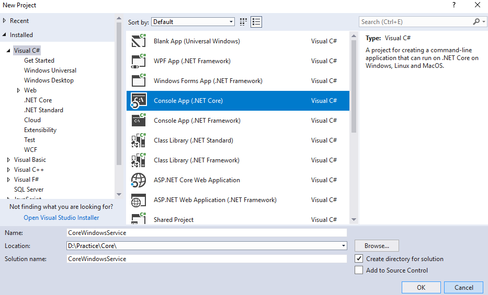Expand the Web node under Visual C#

pos(18,90)
